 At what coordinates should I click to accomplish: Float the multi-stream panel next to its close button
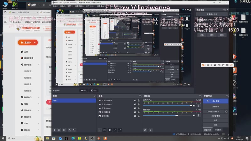224,10
